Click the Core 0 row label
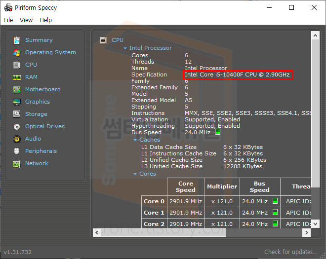Screen dimensions: 326x259 click(x=154, y=201)
